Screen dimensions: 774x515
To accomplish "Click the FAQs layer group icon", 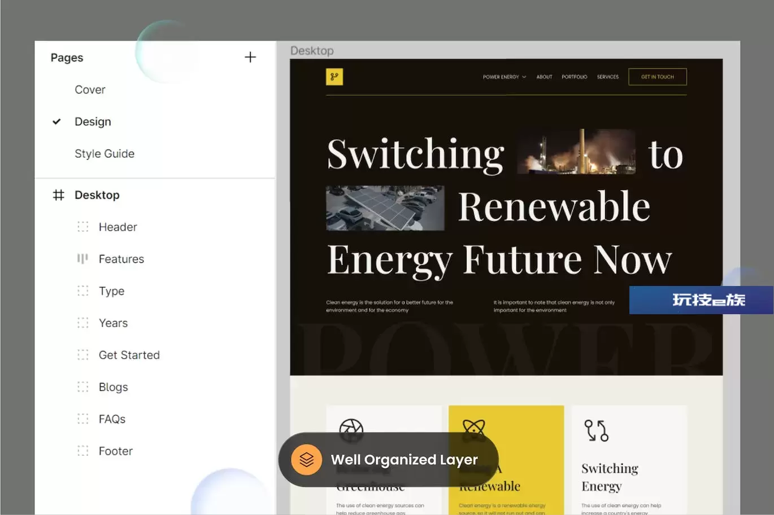I will [83, 419].
